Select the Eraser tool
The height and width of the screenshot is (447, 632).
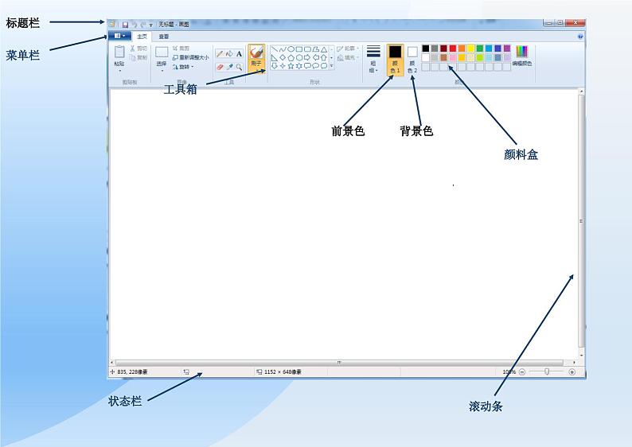[x=220, y=67]
